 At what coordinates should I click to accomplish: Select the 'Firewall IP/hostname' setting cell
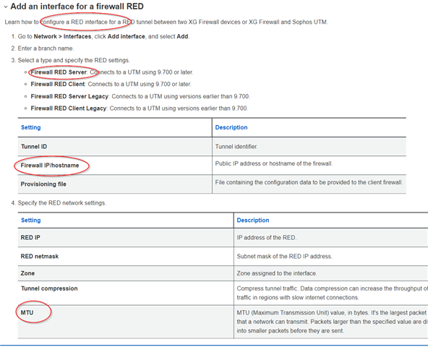coord(115,166)
